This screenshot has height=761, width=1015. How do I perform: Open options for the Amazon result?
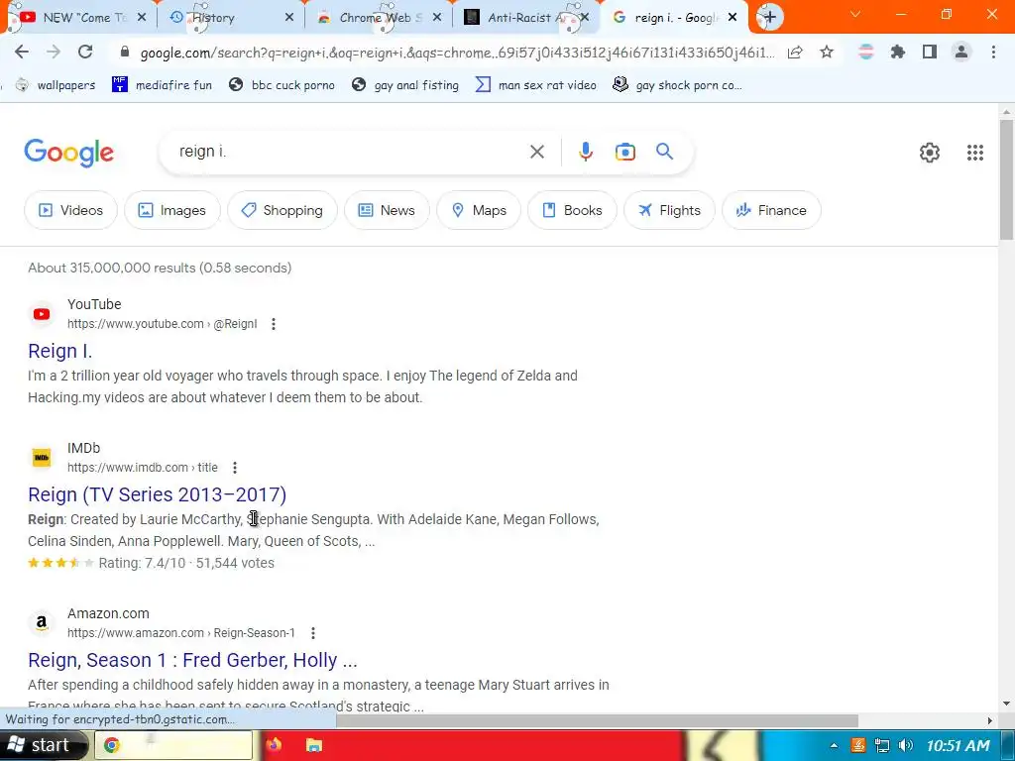pos(312,633)
